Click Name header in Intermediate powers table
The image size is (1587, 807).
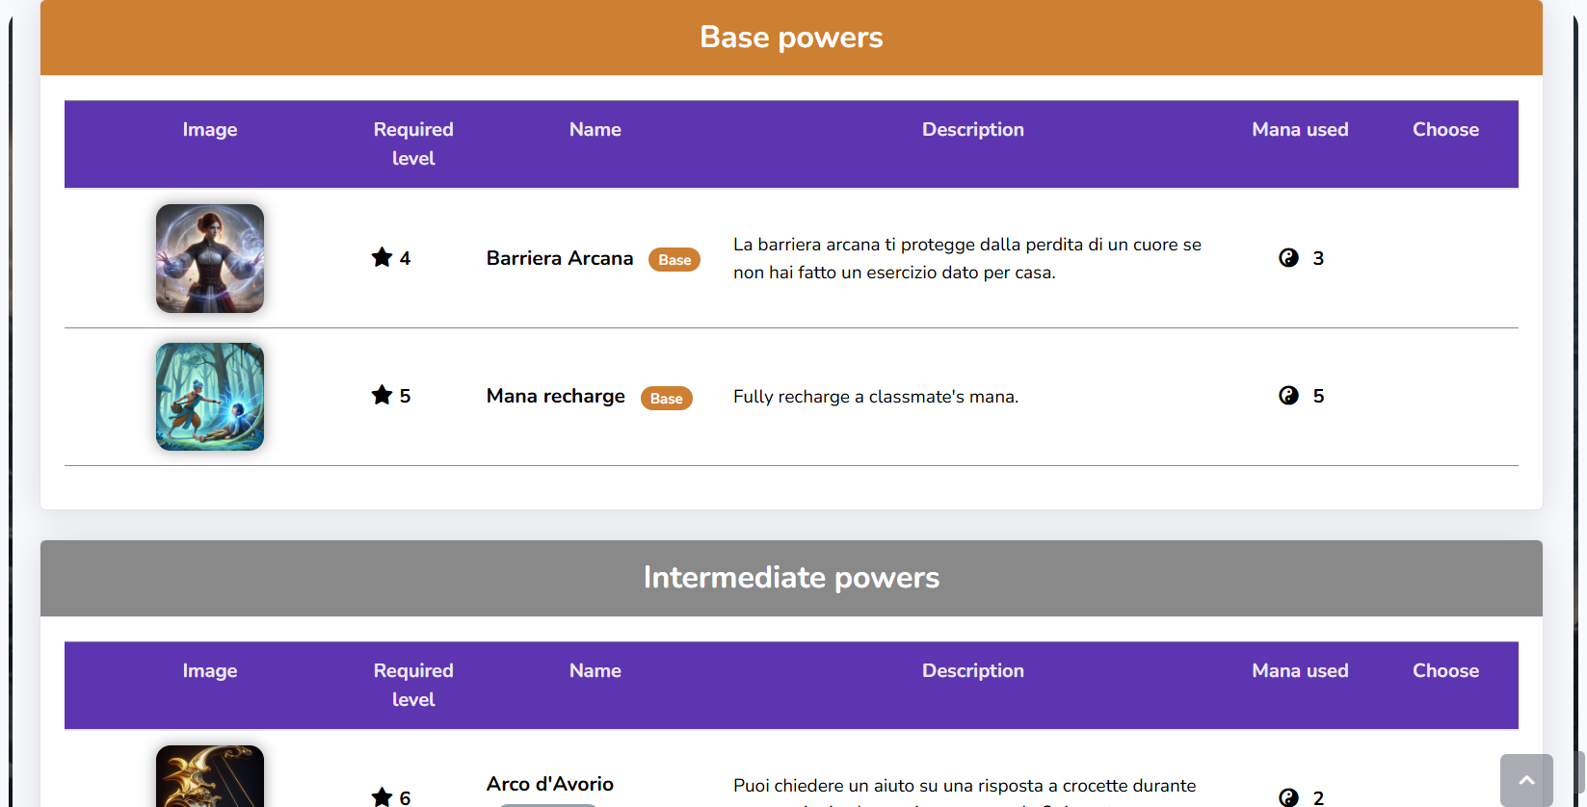pyautogui.click(x=595, y=670)
